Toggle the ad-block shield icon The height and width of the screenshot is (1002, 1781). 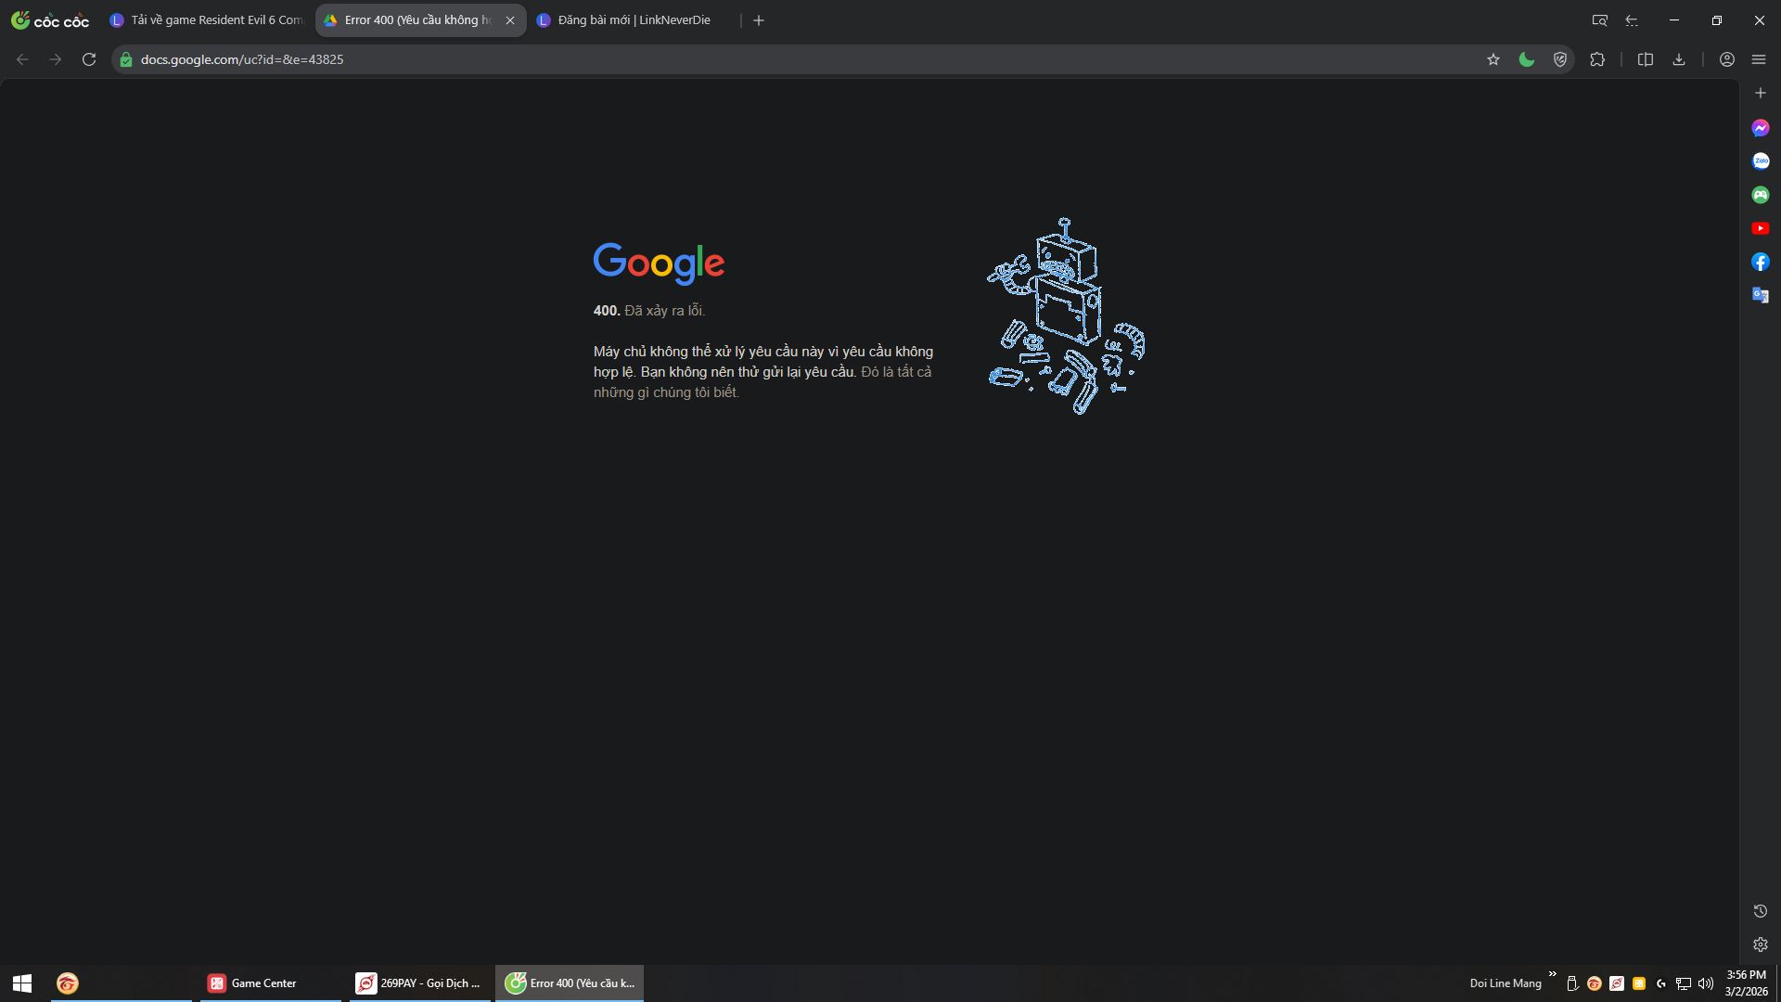(1560, 59)
